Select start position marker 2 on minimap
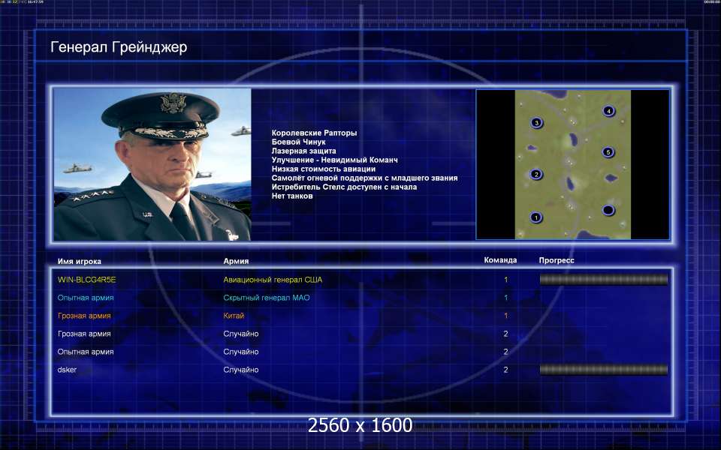The width and height of the screenshot is (721, 450). pos(536,175)
